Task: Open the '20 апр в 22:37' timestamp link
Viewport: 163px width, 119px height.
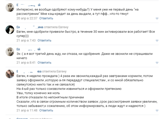Action: pyautogui.click(x=27, y=18)
